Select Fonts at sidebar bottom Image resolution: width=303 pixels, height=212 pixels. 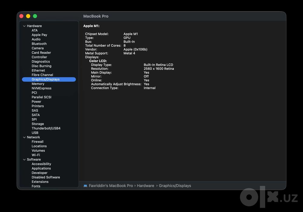(x=36, y=186)
